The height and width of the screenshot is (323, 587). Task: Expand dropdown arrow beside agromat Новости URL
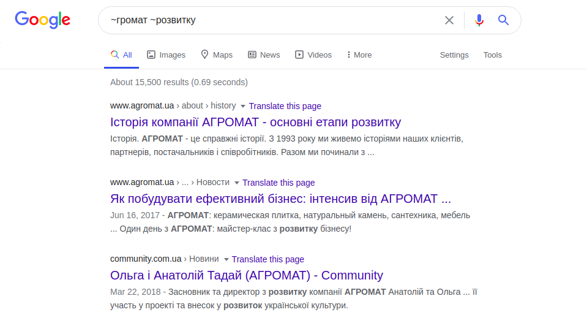click(x=237, y=183)
